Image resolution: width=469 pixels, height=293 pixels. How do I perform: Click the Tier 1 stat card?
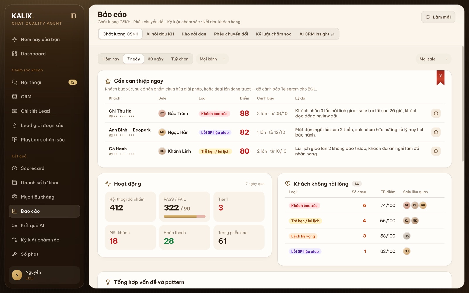(x=239, y=207)
